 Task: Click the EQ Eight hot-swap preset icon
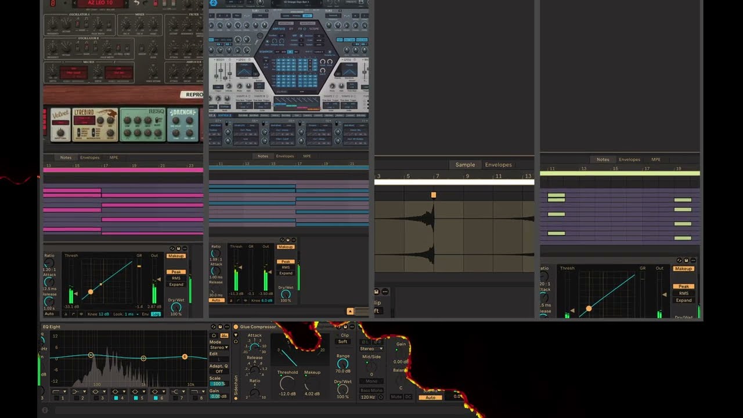pos(213,327)
